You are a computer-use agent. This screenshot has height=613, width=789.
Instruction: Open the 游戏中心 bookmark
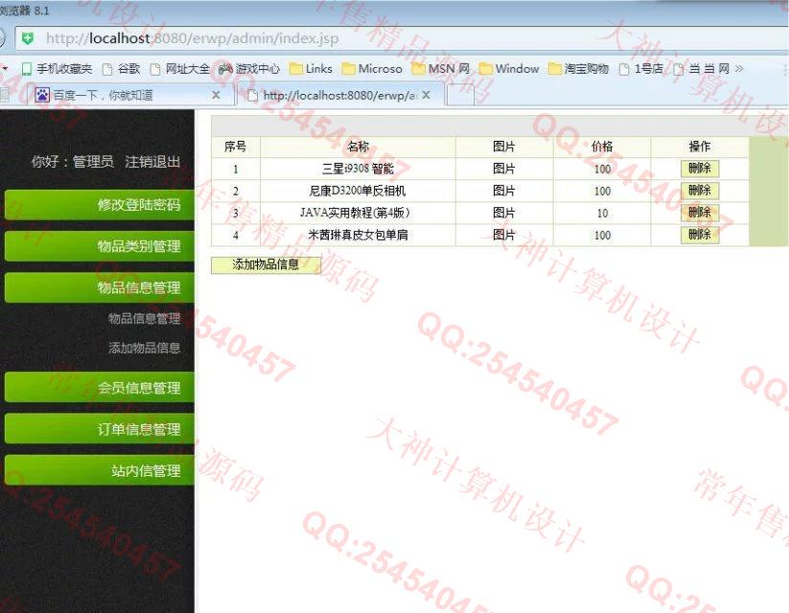tap(249, 69)
